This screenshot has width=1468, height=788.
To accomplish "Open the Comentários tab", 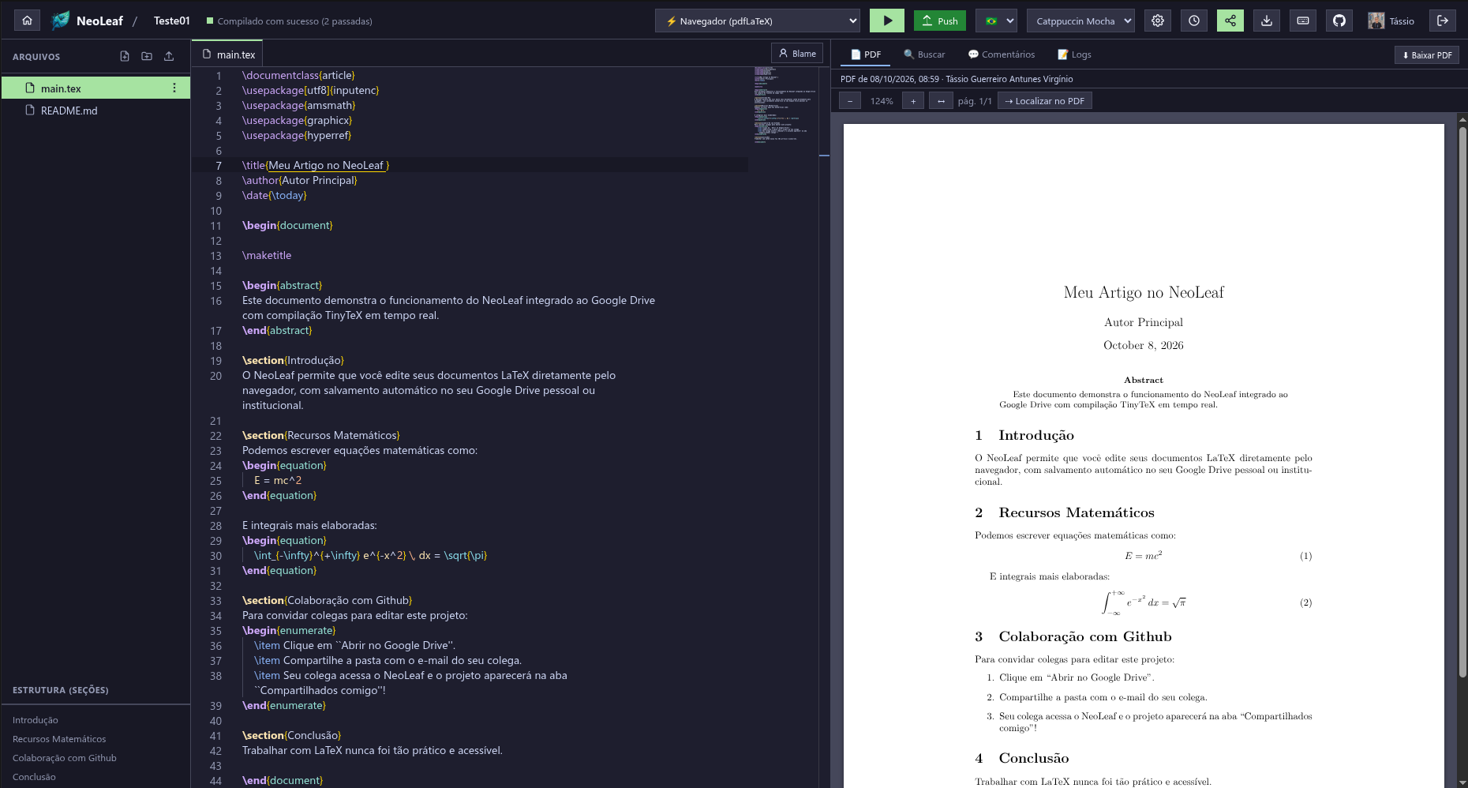I will 1001,54.
